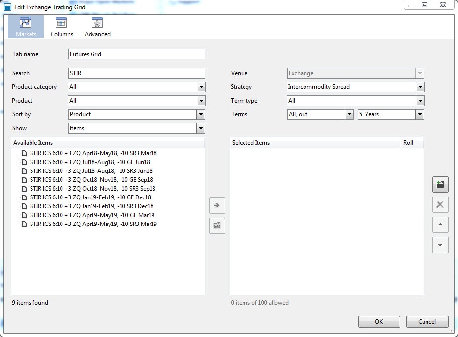The height and width of the screenshot is (337, 458).
Task: Expand the 5 Years terms dropdown
Action: (419, 114)
